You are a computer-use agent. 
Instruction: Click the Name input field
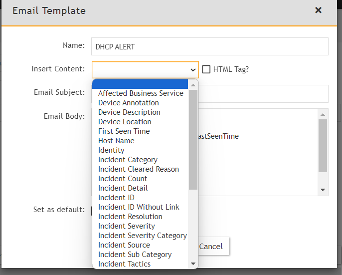click(209, 46)
